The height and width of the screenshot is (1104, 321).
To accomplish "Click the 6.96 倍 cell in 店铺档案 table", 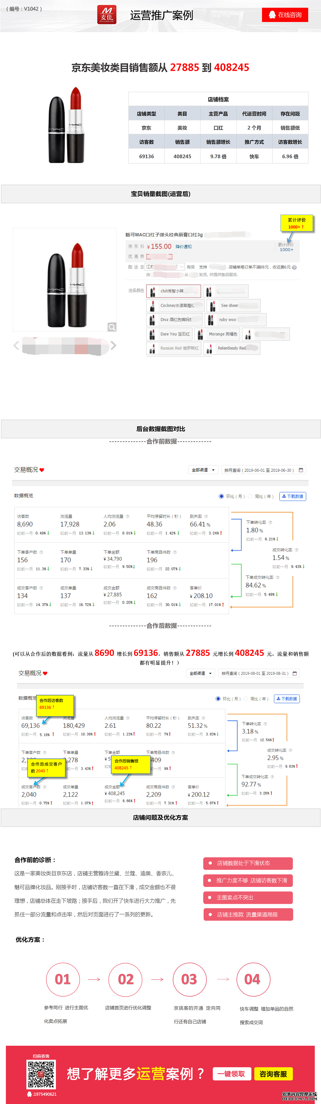I will (x=290, y=156).
